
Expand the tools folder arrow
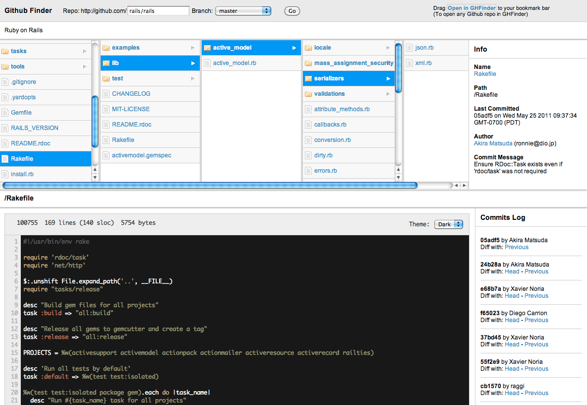pos(85,67)
